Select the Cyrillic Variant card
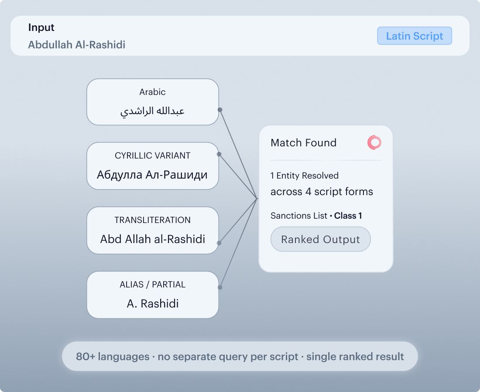Viewport: 480px width, 392px height. [x=152, y=166]
